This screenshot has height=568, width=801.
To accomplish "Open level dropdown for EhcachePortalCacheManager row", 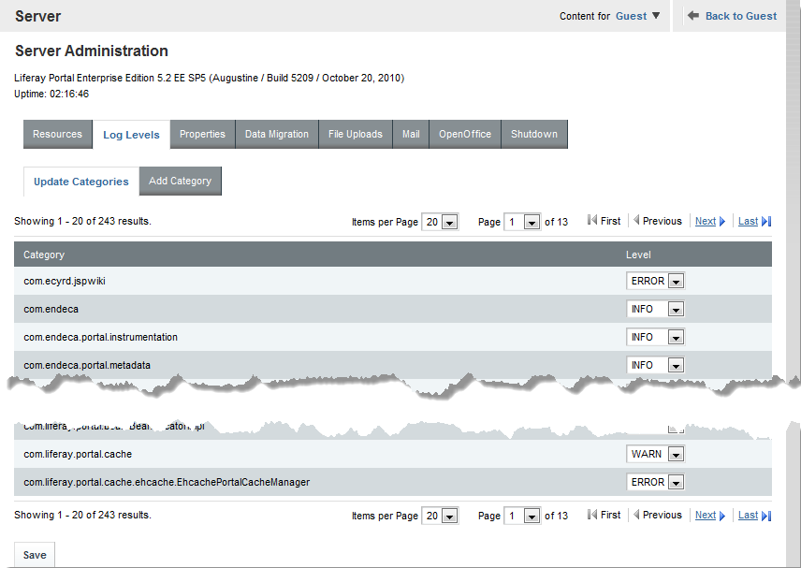I will point(655,482).
